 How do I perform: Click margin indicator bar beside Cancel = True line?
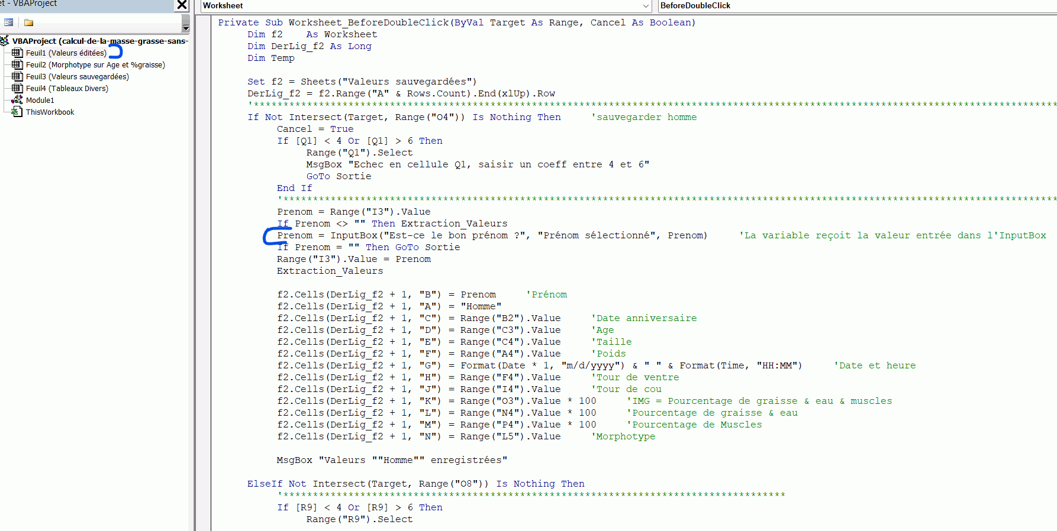pyautogui.click(x=203, y=129)
